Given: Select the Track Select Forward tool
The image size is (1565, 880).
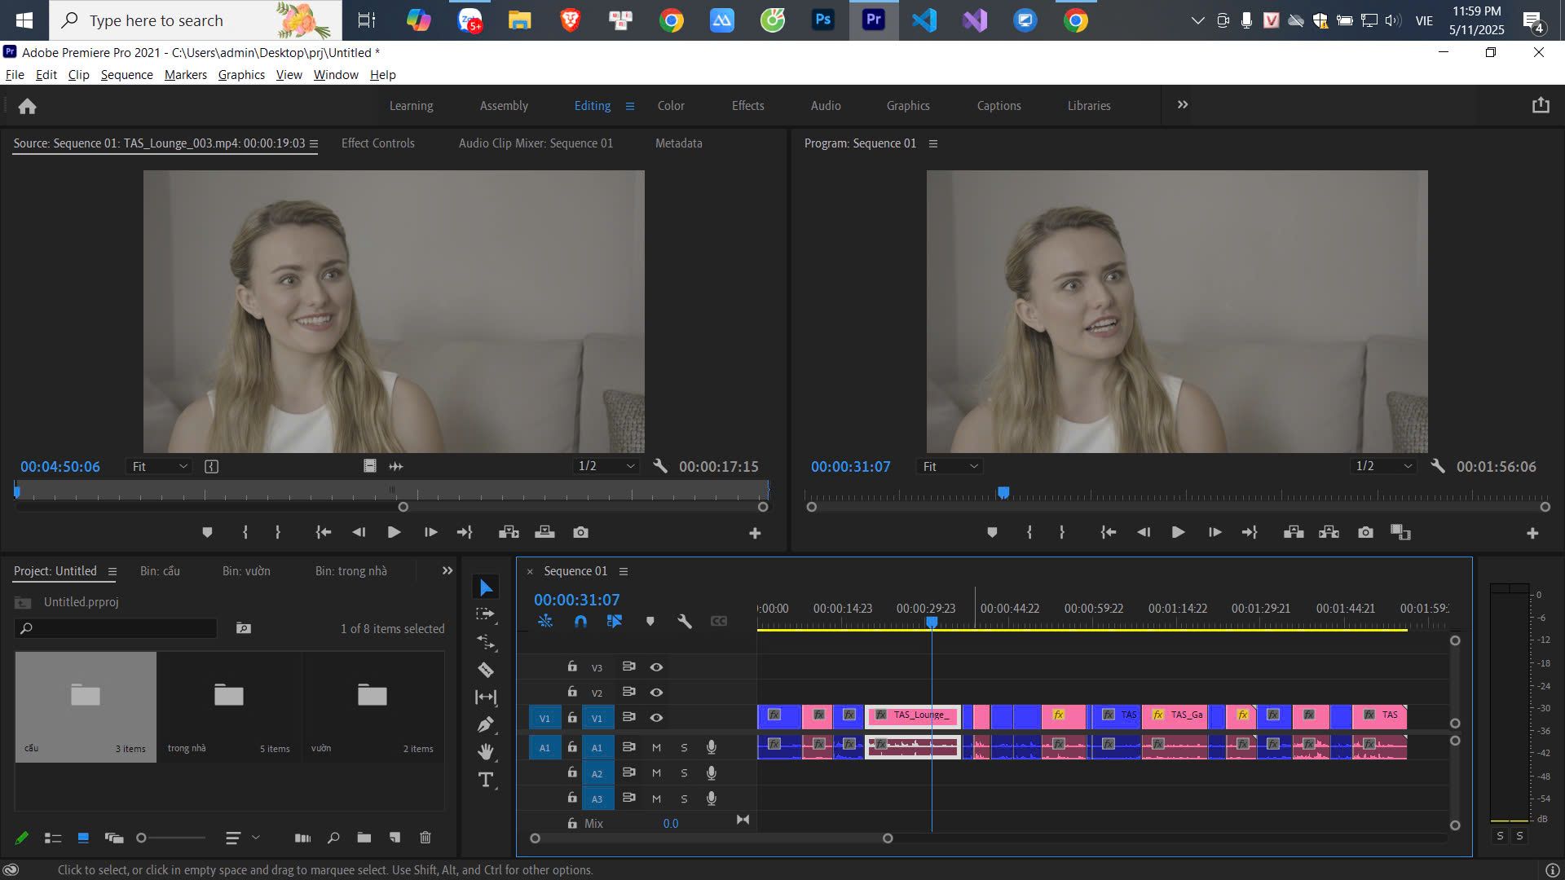Looking at the screenshot, I should tap(486, 614).
